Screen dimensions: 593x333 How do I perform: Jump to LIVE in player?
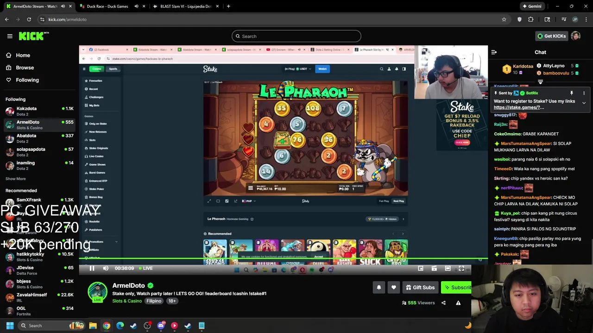(x=145, y=268)
